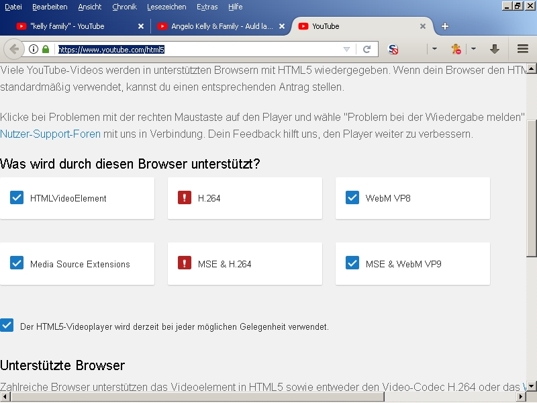
Task: Open dropdown arrow next to gingerbread icon
Action: [473, 49]
